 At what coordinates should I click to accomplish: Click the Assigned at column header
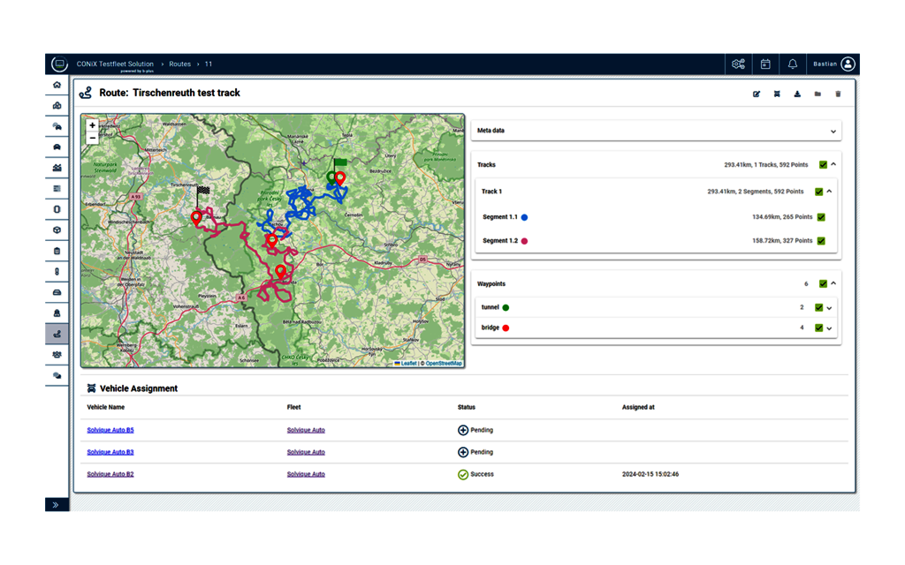pos(638,407)
